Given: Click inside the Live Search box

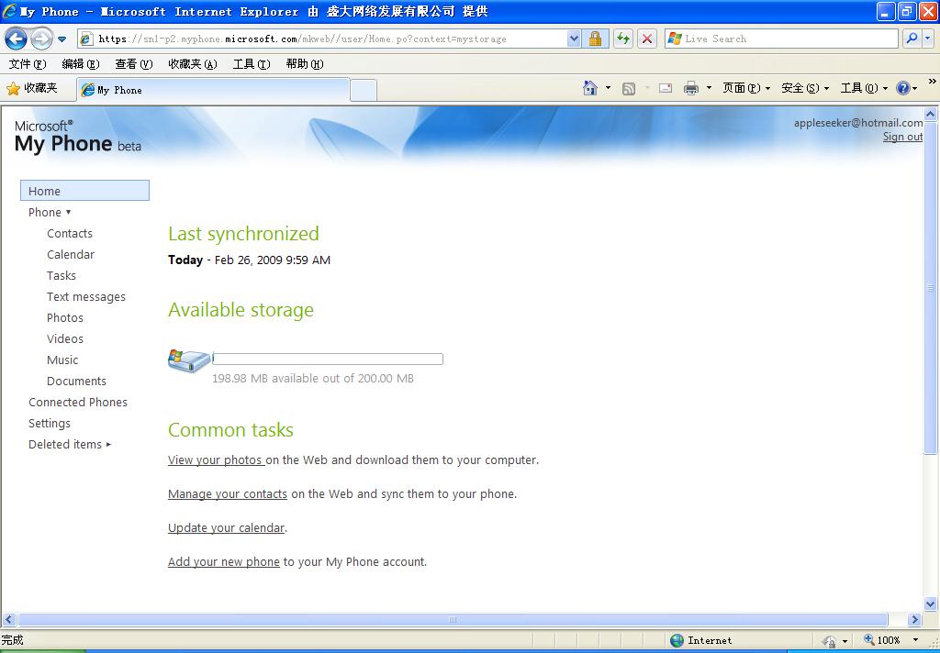Looking at the screenshot, I should pos(780,39).
